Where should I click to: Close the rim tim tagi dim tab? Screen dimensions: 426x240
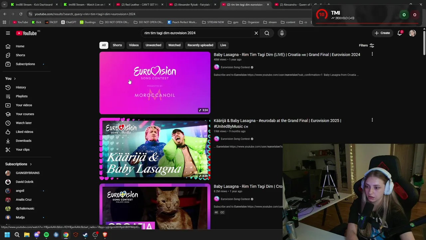(268, 5)
